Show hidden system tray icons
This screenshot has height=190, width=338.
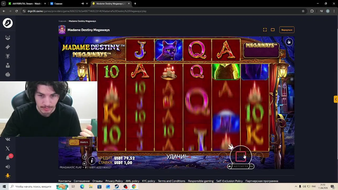[x=296, y=187]
